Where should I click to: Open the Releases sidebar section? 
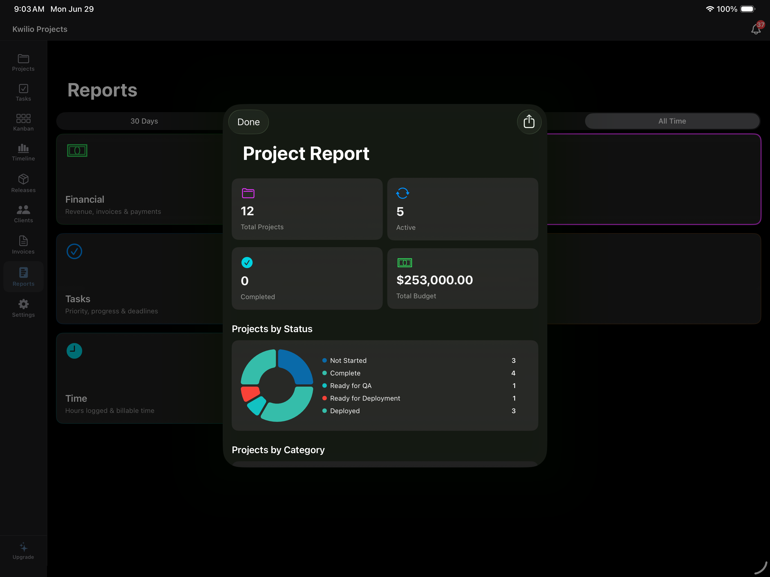(23, 184)
